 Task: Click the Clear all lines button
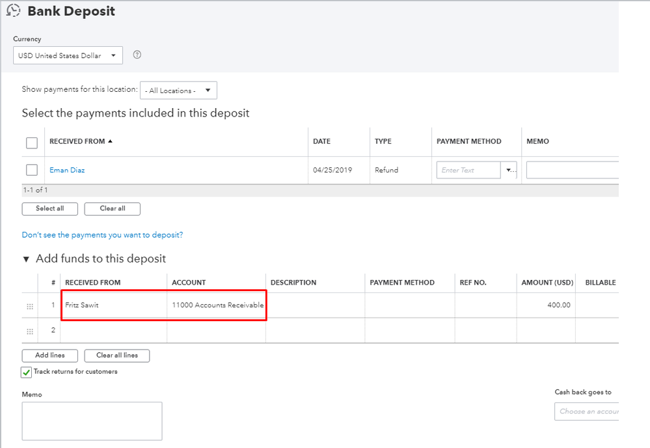[x=117, y=356]
